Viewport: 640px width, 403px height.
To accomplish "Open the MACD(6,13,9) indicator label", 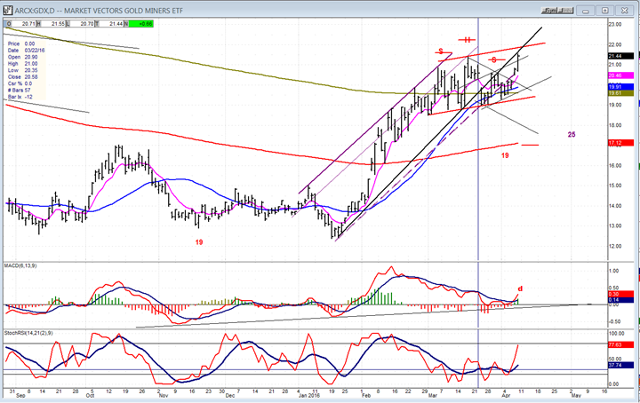I will [28, 265].
